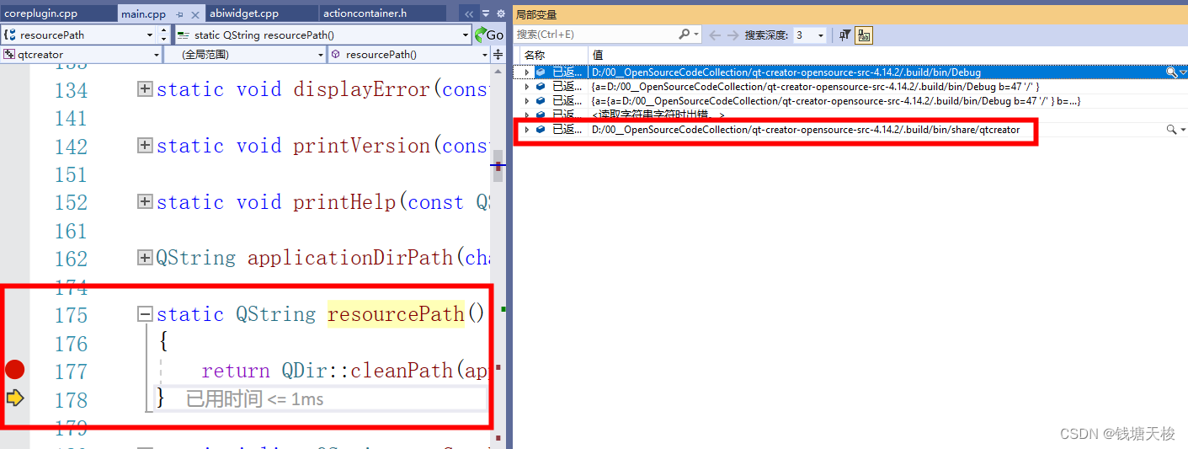
Task: Click the split editor window icon
Action: click(x=498, y=55)
